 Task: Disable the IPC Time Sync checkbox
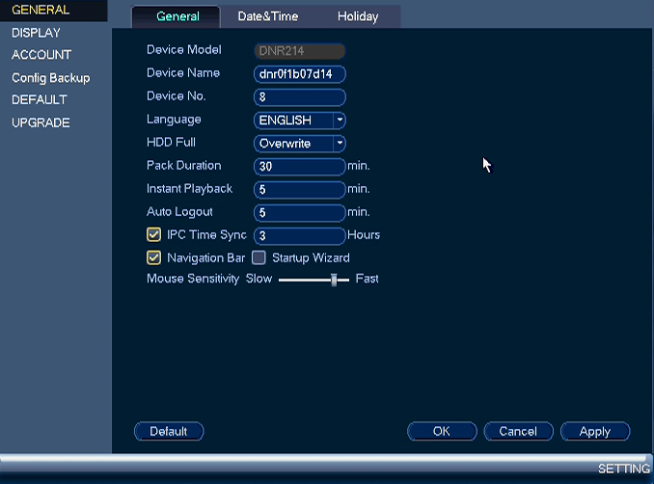tap(153, 234)
